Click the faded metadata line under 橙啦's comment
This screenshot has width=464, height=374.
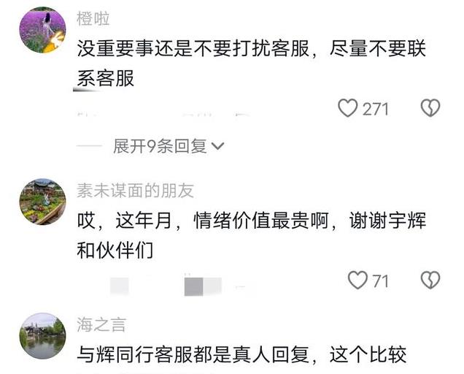click(163, 114)
